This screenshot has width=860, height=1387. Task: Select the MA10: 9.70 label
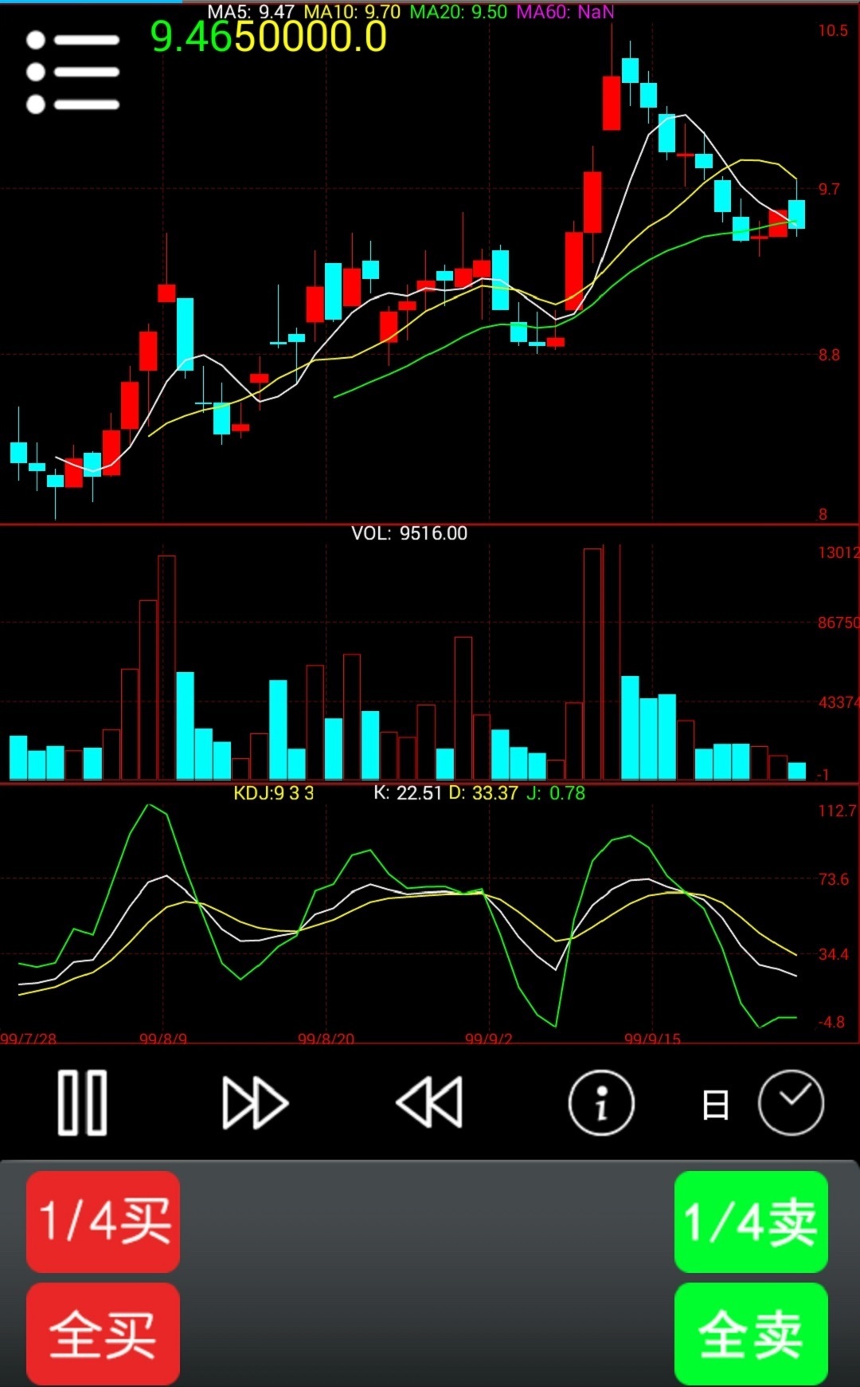pos(352,12)
